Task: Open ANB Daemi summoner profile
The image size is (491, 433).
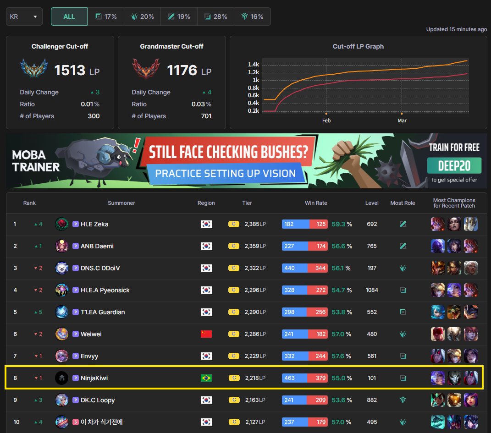Action: pyautogui.click(x=97, y=246)
